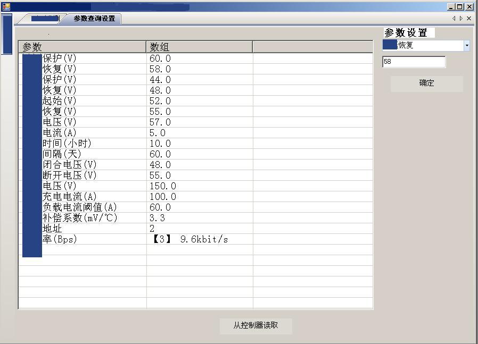This screenshot has height=344, width=478.
Task: Switch to the 参数查询设置 tab
Action: click(x=94, y=19)
